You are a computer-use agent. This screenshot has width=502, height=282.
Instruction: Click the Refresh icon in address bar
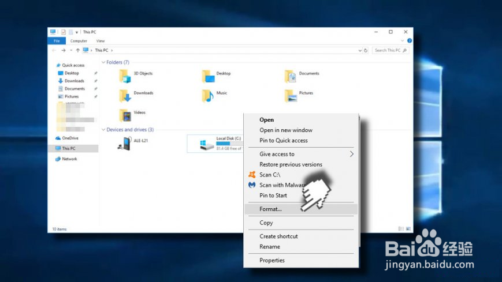tap(366, 50)
